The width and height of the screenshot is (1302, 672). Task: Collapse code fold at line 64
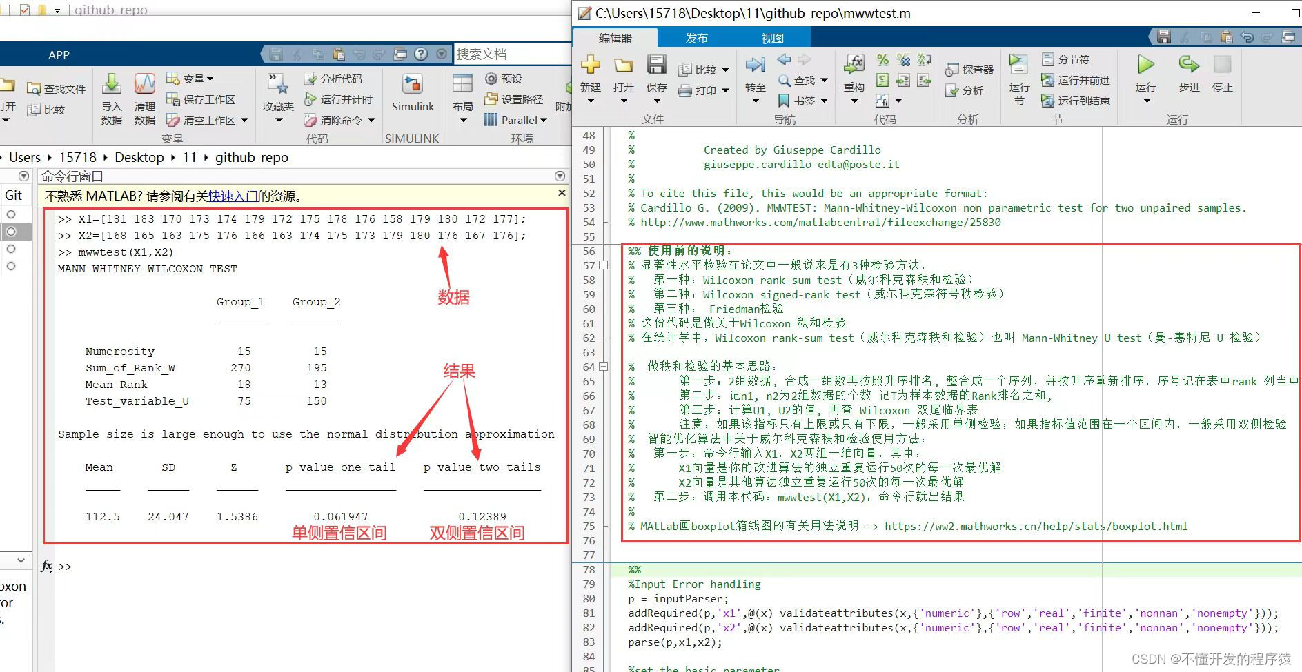pyautogui.click(x=603, y=366)
